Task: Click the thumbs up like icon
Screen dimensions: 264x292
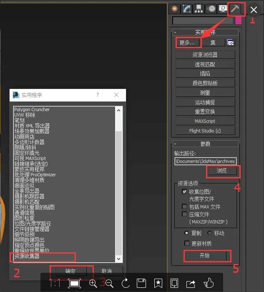Action: (x=209, y=283)
